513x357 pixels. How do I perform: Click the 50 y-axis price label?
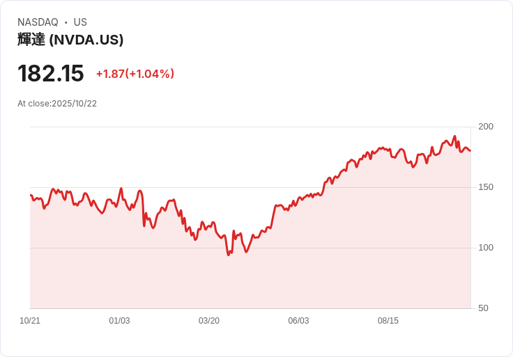[483, 308]
